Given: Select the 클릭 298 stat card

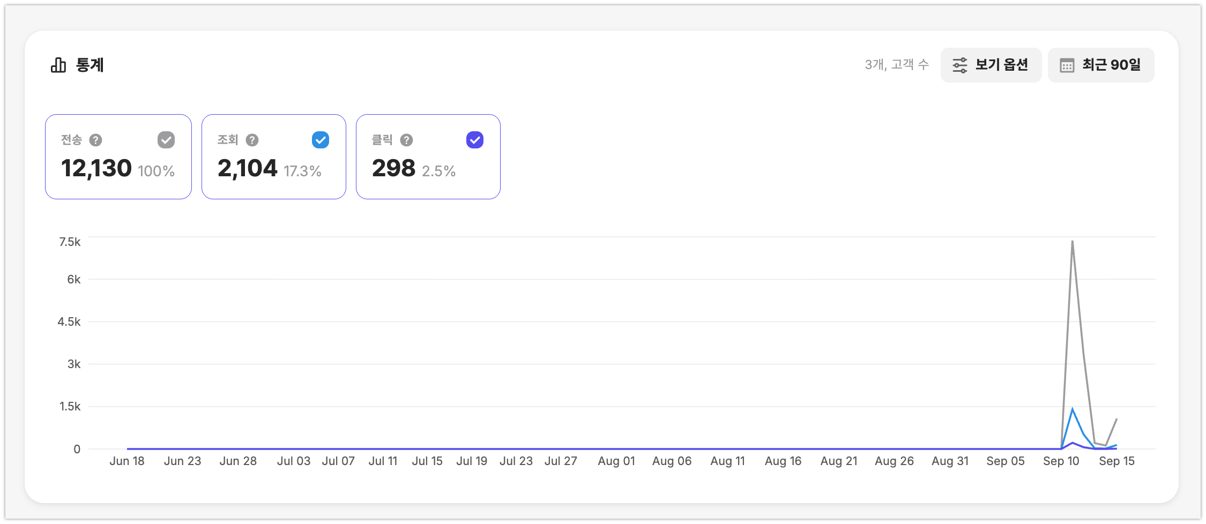Looking at the screenshot, I should click(x=428, y=156).
